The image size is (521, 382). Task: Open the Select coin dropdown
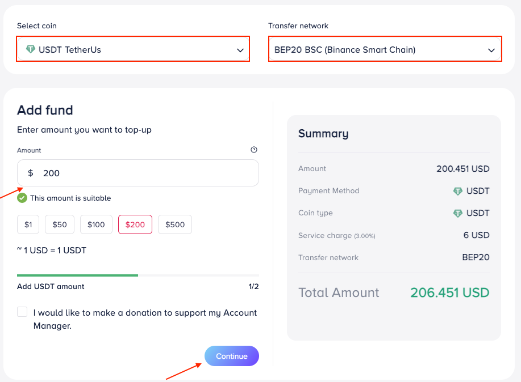(133, 50)
